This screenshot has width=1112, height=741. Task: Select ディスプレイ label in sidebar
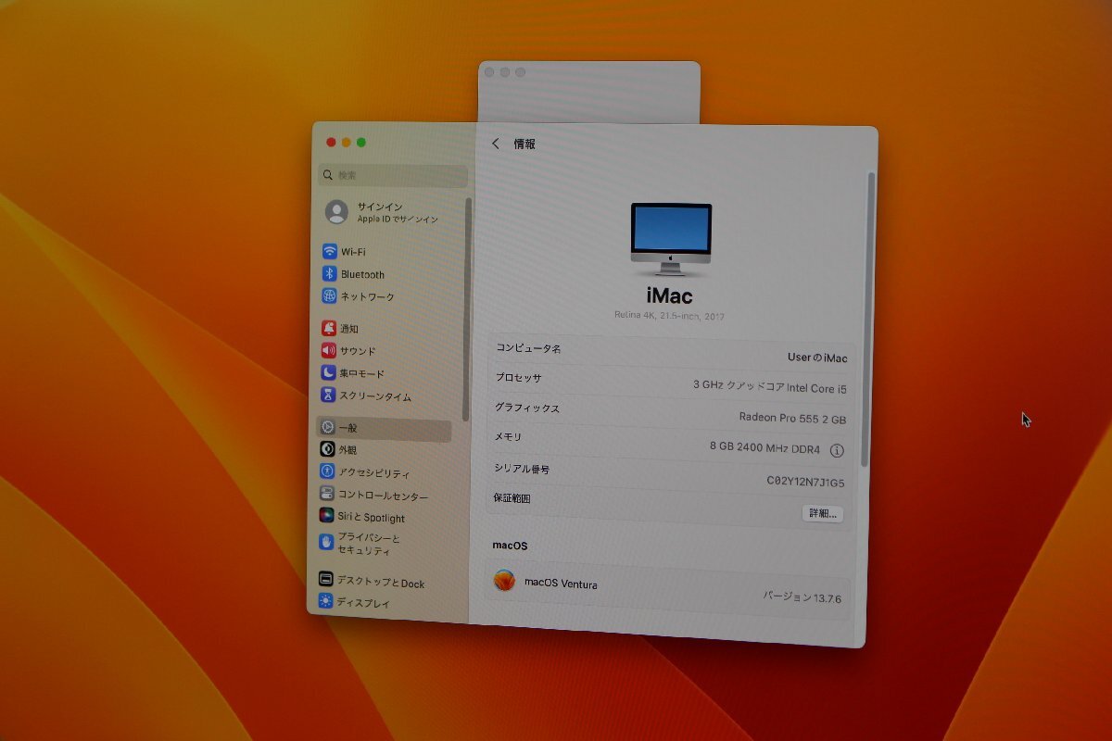point(363,603)
